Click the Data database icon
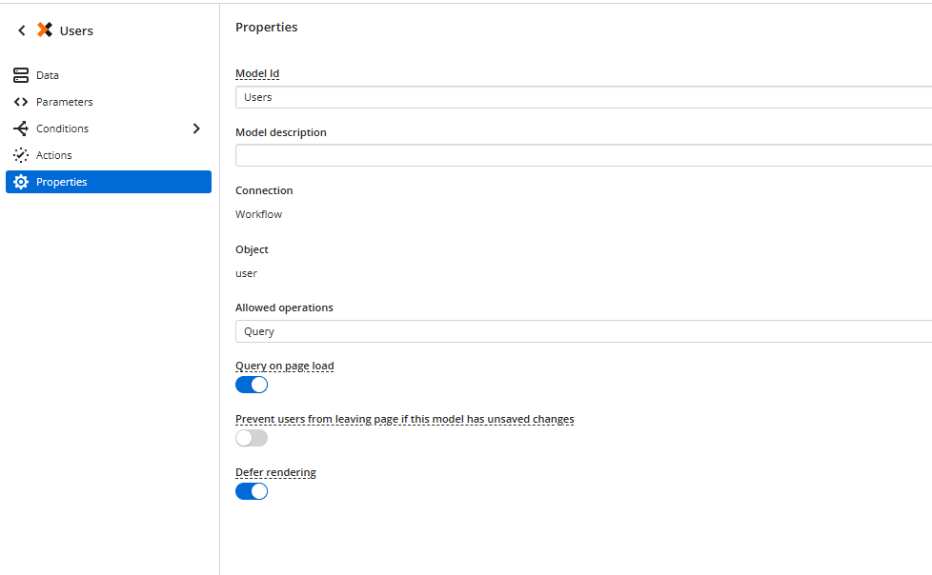 click(x=21, y=75)
